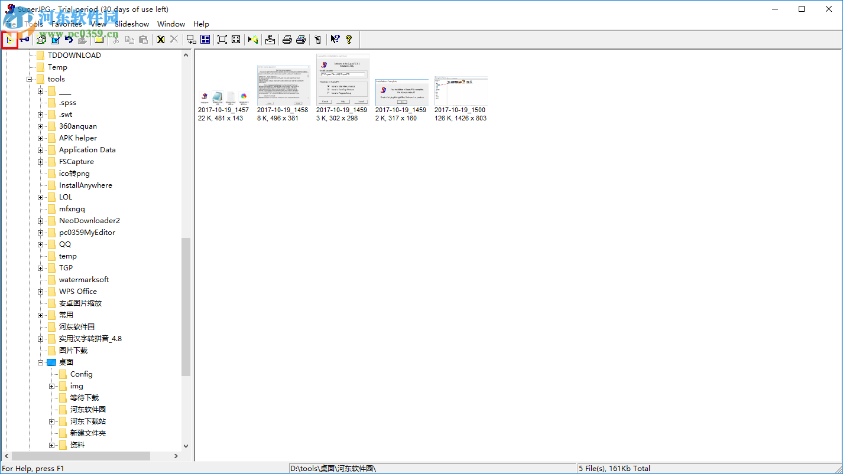Click the slideshow speaker-like toolbar icon
The width and height of the screenshot is (843, 474).
click(x=253, y=40)
